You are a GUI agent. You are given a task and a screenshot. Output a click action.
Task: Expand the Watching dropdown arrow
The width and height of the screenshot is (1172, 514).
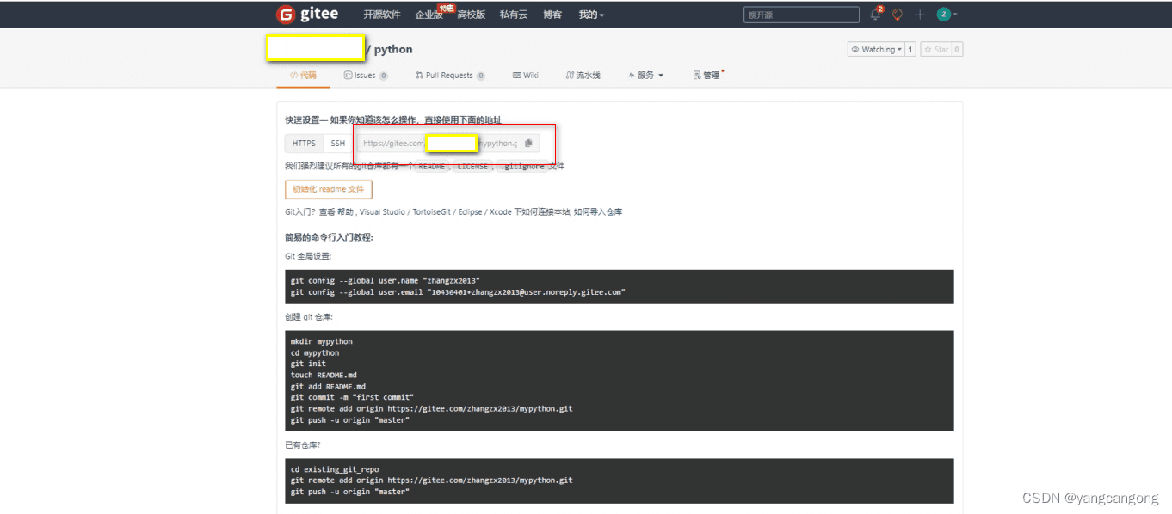coord(899,49)
